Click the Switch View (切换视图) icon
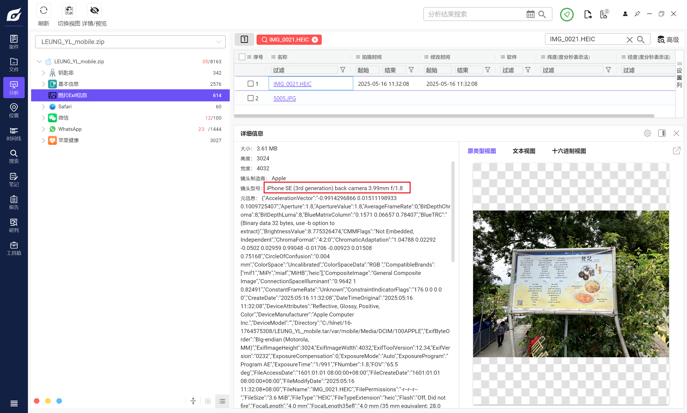Image resolution: width=687 pixels, height=413 pixels. coord(69,11)
